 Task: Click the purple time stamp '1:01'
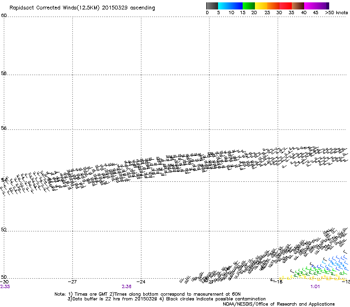(x=315, y=287)
